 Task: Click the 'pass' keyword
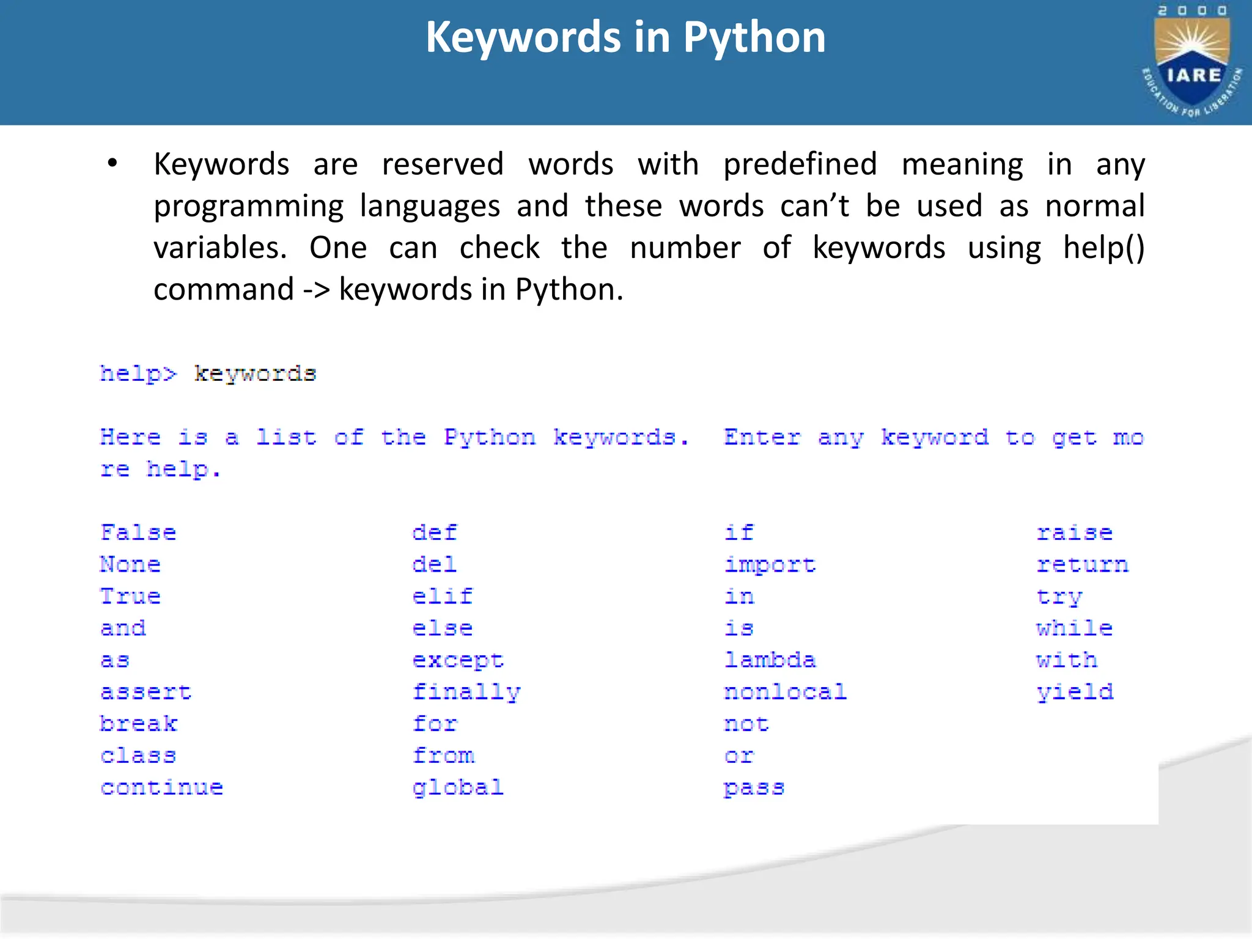[754, 787]
